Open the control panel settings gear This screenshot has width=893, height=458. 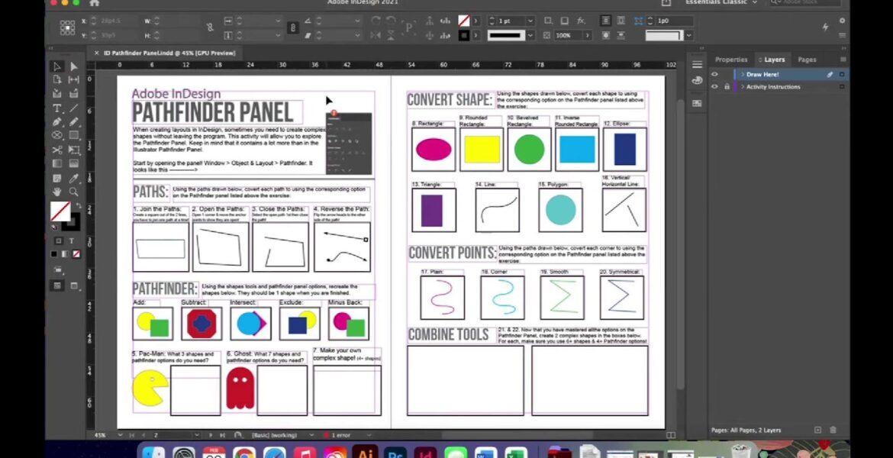point(843,21)
